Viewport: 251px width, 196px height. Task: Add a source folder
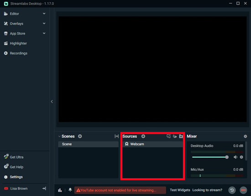tap(181, 136)
